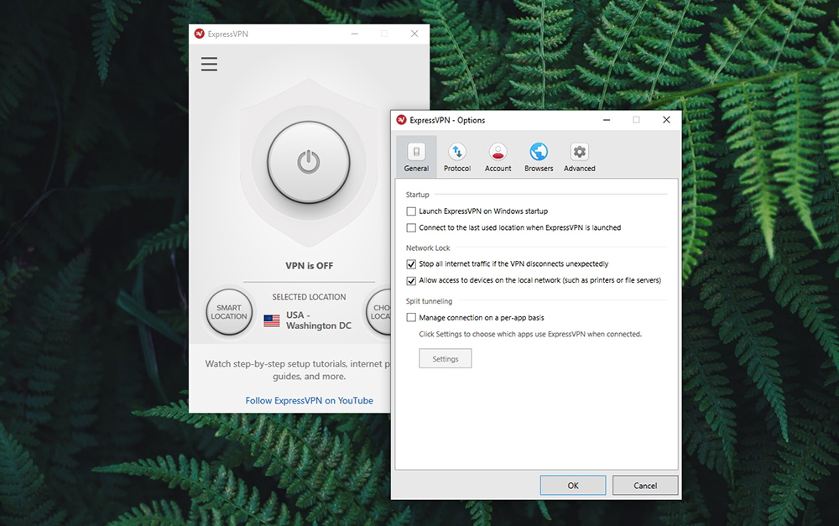Viewport: 839px width, 526px height.
Task: Click the Smart Location button
Action: point(229,312)
